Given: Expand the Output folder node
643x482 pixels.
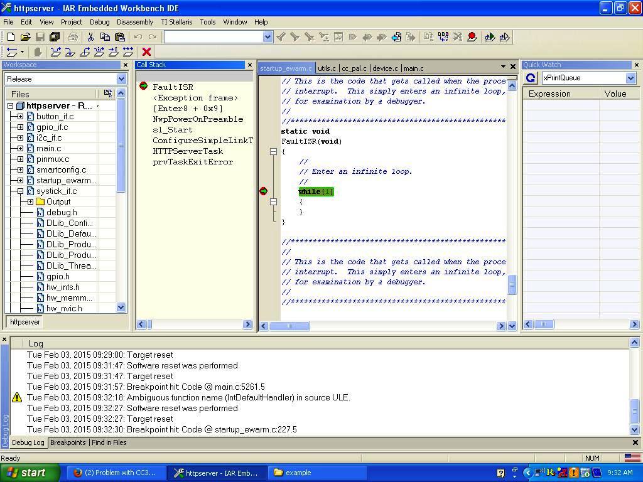Looking at the screenshot, I should click(30, 201).
